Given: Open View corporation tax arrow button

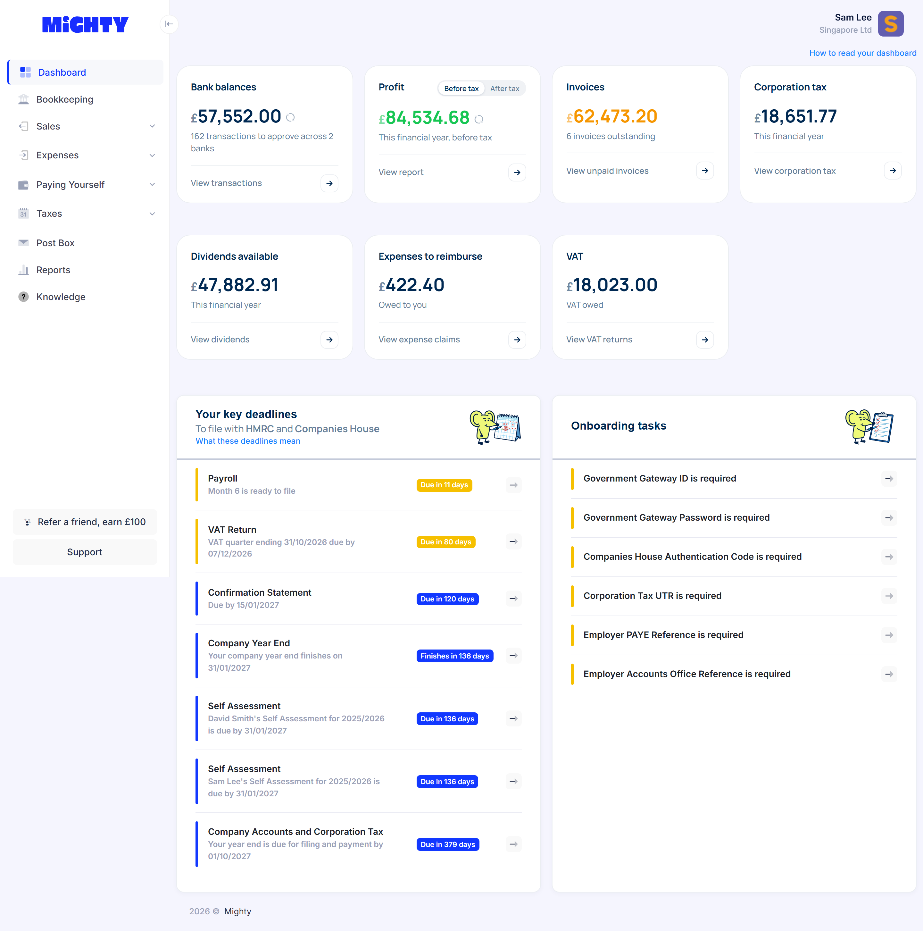Looking at the screenshot, I should point(893,171).
